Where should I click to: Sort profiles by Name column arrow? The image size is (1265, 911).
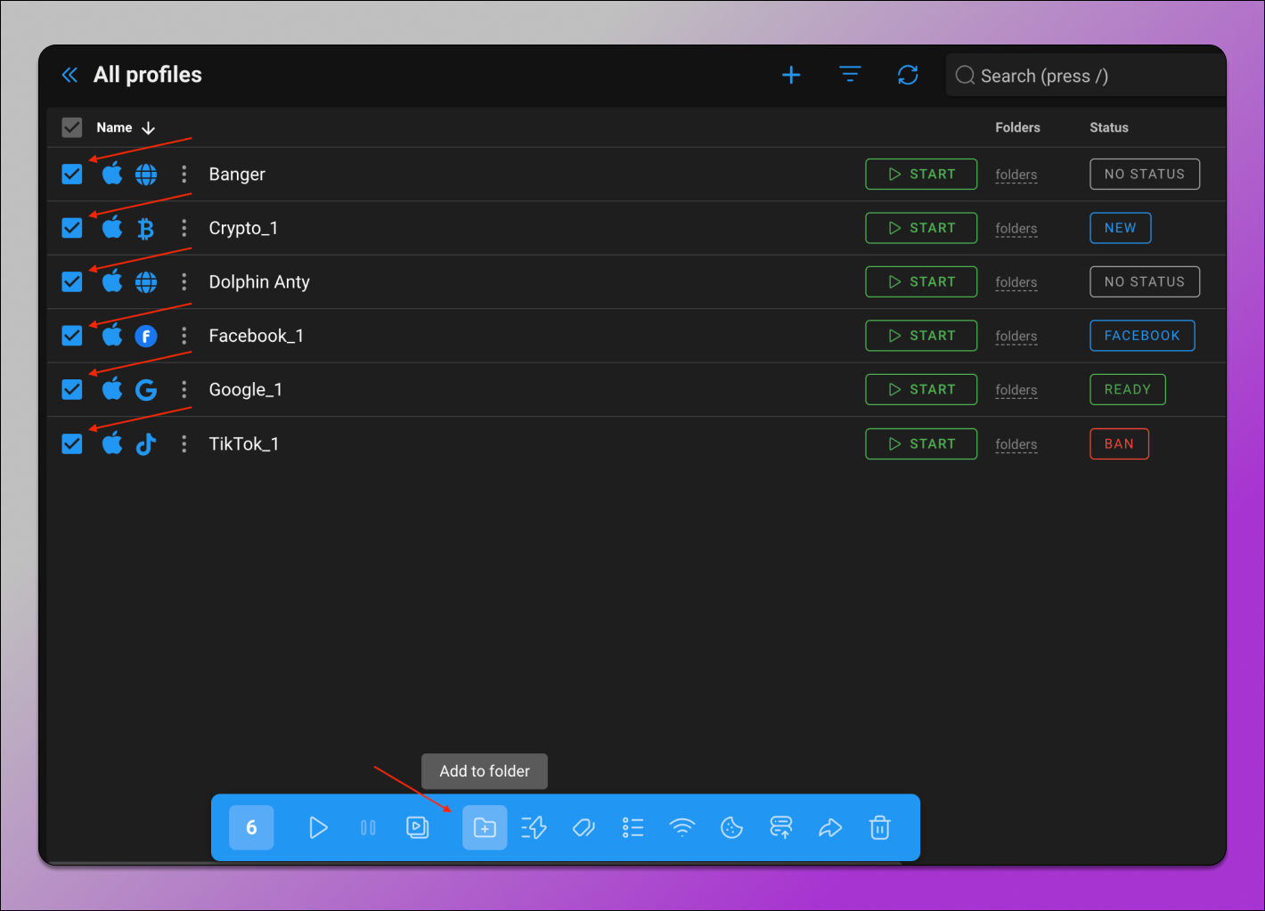coord(148,128)
